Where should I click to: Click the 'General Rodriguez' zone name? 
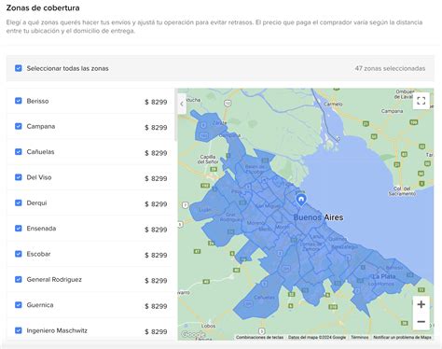54,279
